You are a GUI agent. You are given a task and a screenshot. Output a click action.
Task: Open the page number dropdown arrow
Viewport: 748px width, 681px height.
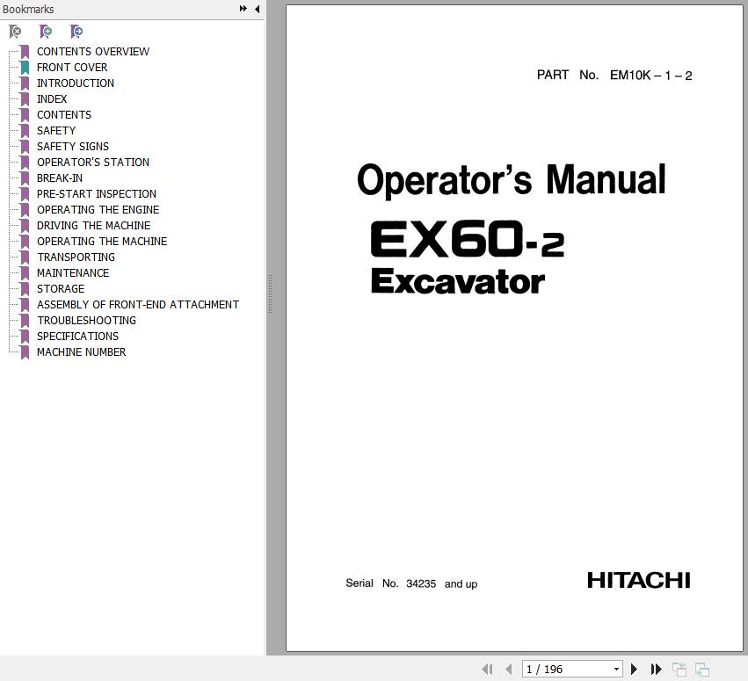[x=616, y=669]
